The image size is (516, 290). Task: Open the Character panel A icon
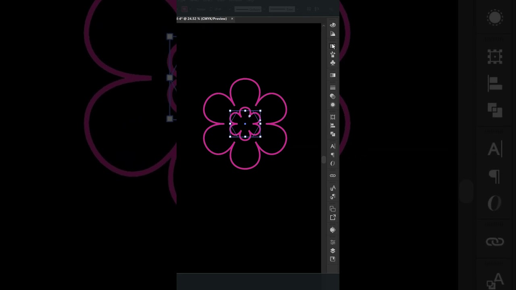(333, 146)
